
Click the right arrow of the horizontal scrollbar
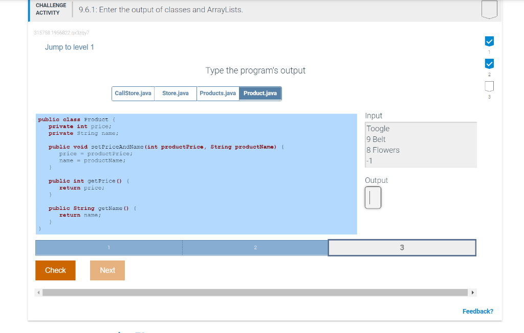click(473, 292)
